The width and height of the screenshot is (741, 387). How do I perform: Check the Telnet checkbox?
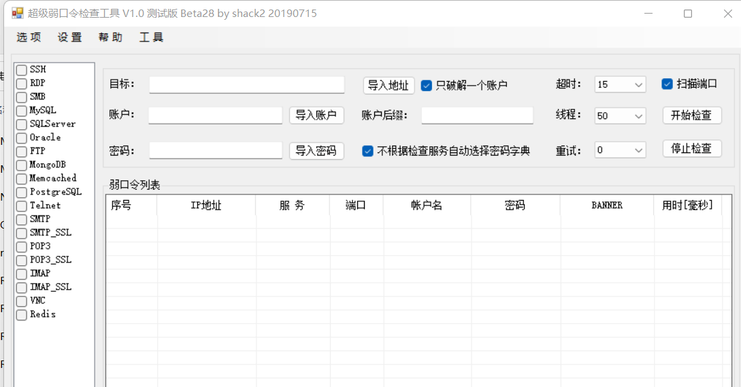[21, 206]
